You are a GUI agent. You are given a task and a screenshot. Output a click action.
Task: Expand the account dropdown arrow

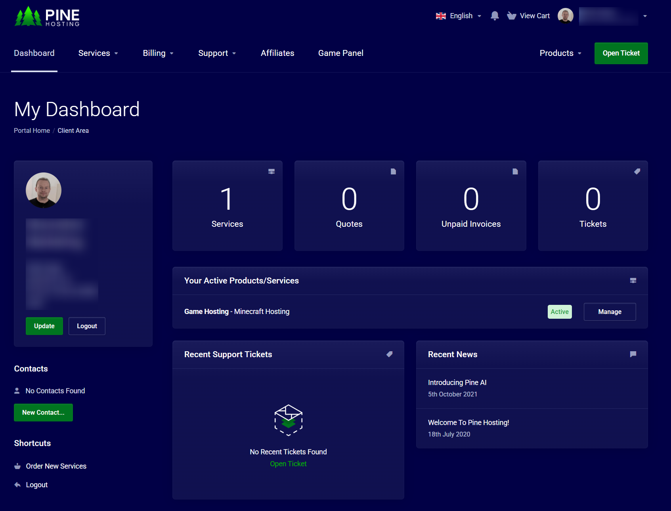[x=645, y=16]
